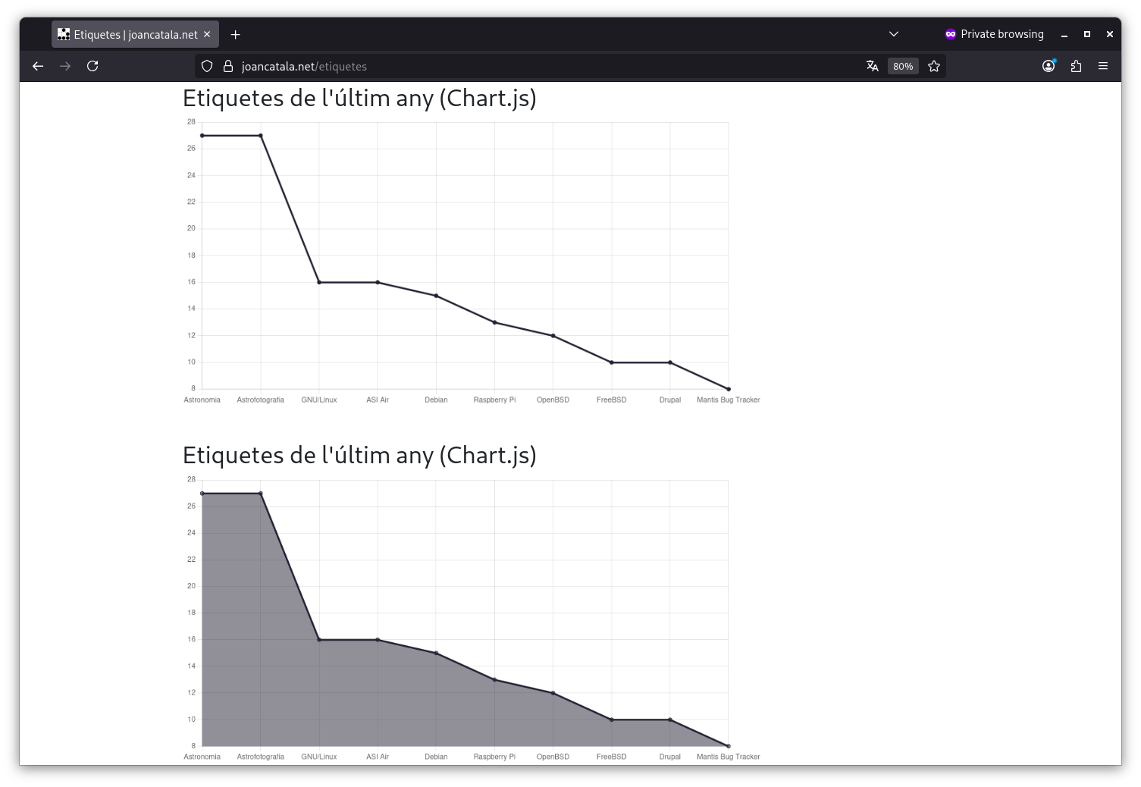This screenshot has height=787, width=1141.
Task: Open a new tab with plus button
Action: 235,34
